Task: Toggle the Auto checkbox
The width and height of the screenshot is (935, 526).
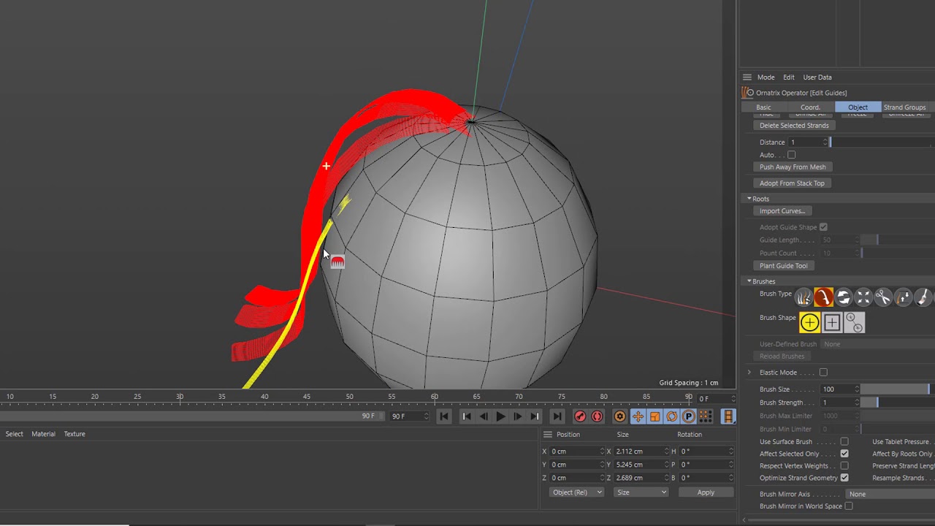Action: 791,155
